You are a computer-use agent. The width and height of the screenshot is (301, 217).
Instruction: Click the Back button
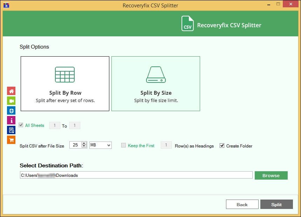coord(242,204)
